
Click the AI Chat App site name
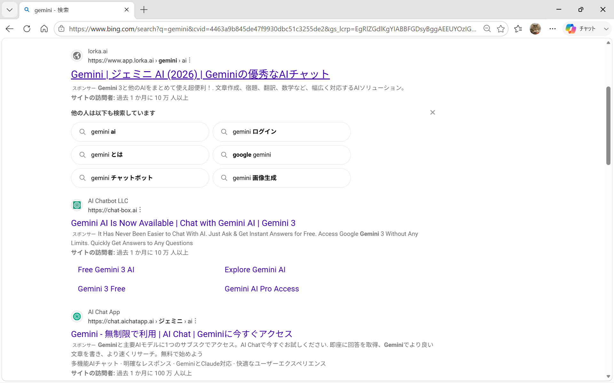[x=104, y=312]
